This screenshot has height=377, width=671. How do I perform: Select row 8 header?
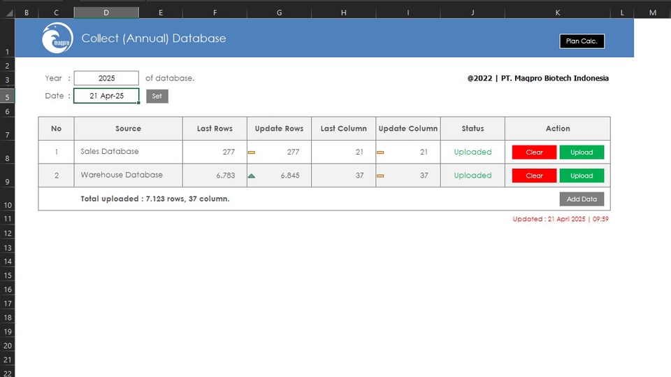coord(7,152)
